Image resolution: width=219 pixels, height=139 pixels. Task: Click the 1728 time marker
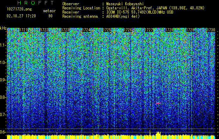[170, 30]
